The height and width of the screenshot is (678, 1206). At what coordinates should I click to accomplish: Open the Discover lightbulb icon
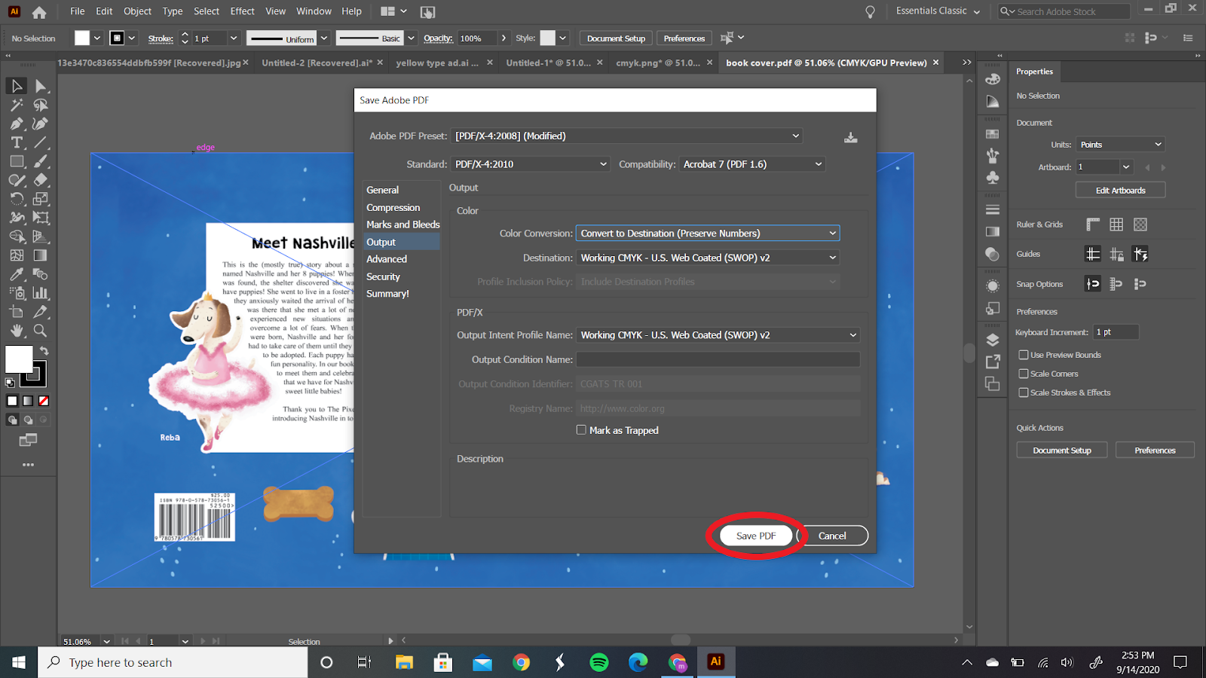[870, 12]
